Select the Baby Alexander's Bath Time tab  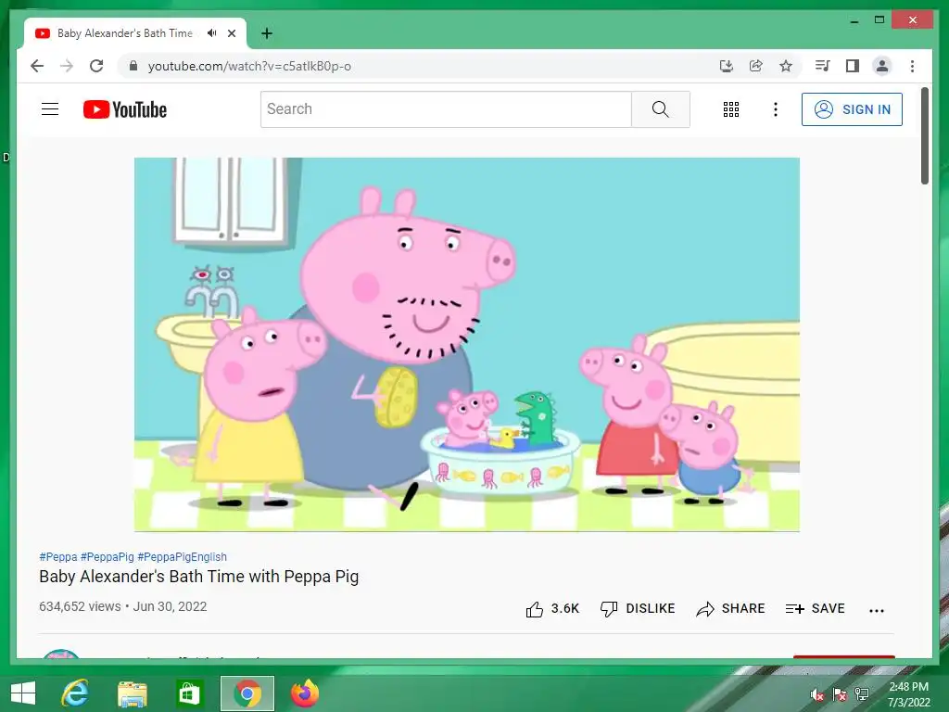tap(135, 33)
